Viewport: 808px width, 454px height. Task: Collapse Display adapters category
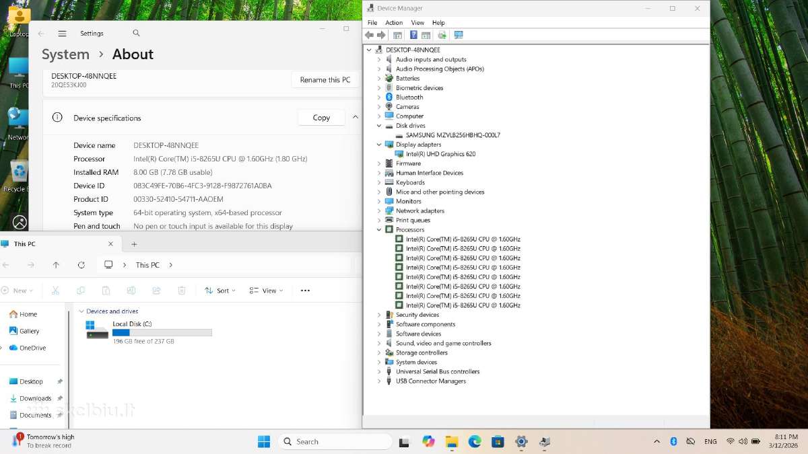pos(379,145)
